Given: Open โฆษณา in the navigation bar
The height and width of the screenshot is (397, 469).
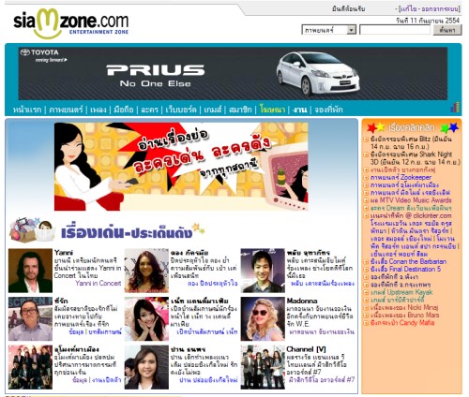Looking at the screenshot, I should 272,110.
